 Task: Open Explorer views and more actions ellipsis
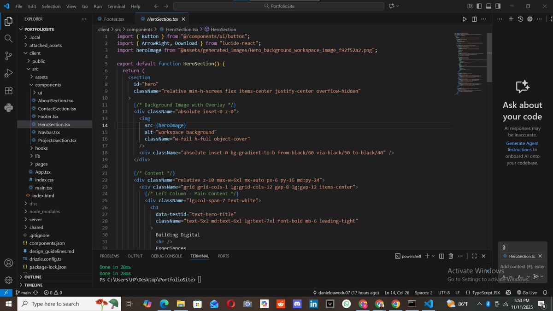click(84, 19)
